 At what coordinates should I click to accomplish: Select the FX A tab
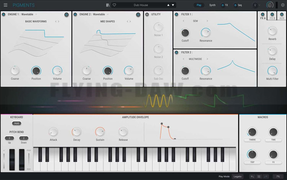tap(263, 18)
